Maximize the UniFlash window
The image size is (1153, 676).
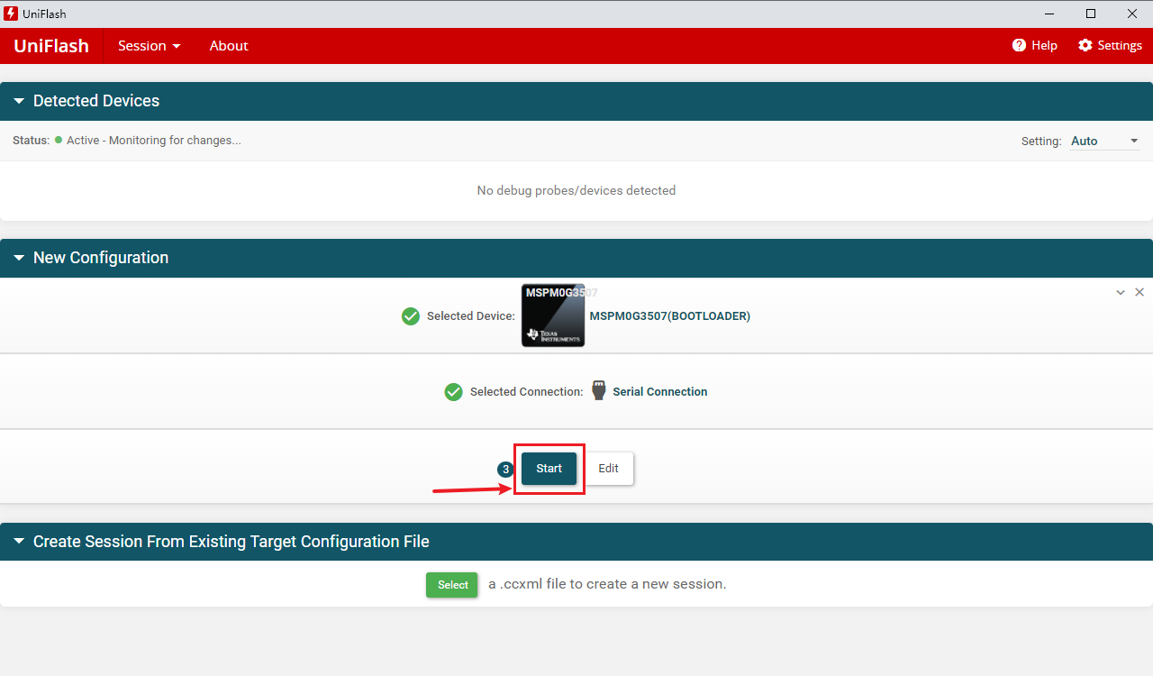point(1091,14)
